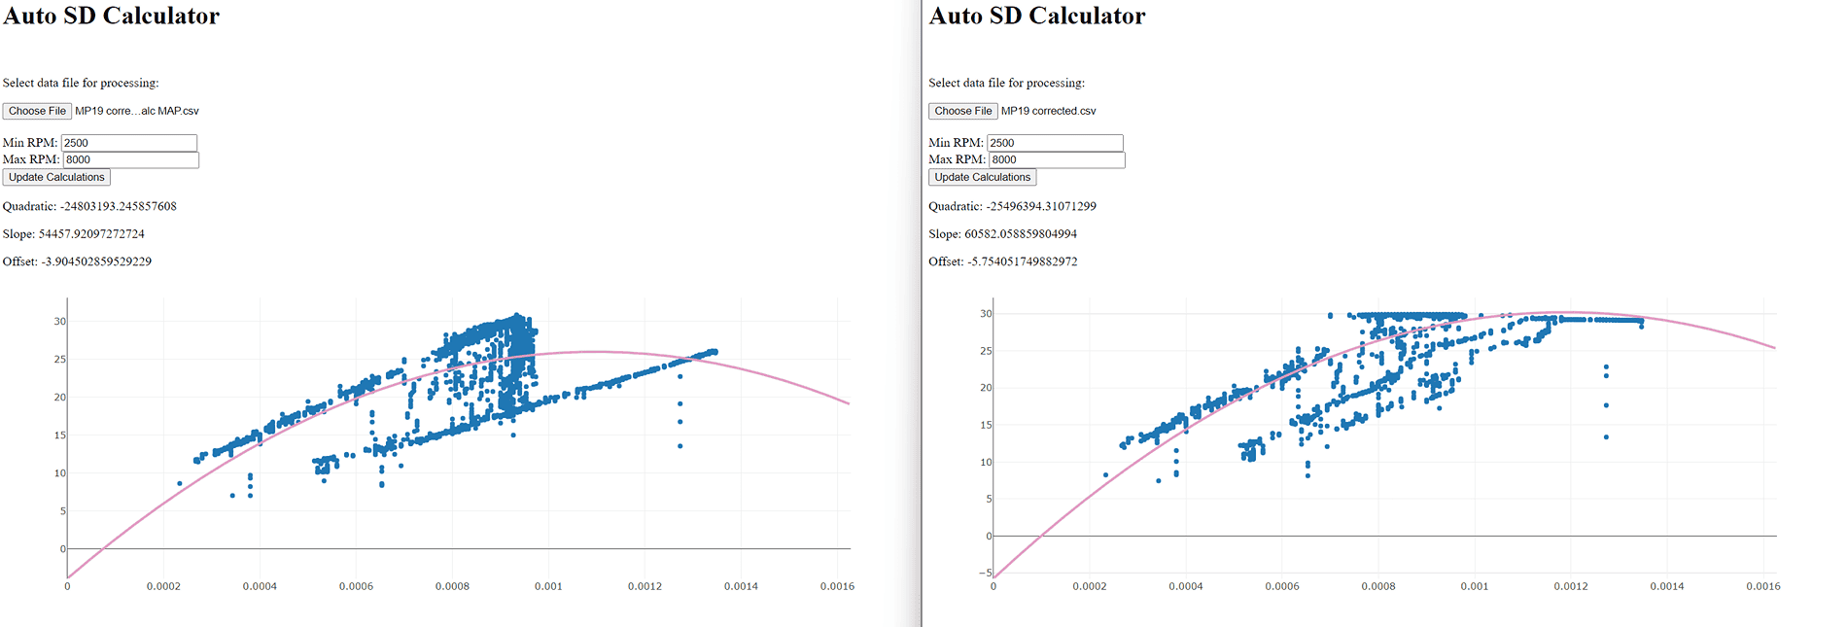1847x627 pixels.
Task: Focus the Min RPM field in left window
Action: (129, 143)
